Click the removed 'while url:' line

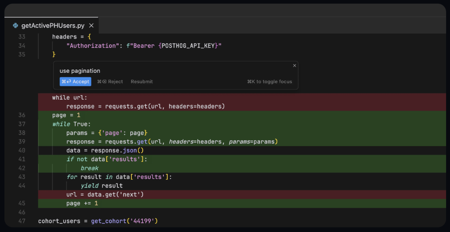coord(69,97)
